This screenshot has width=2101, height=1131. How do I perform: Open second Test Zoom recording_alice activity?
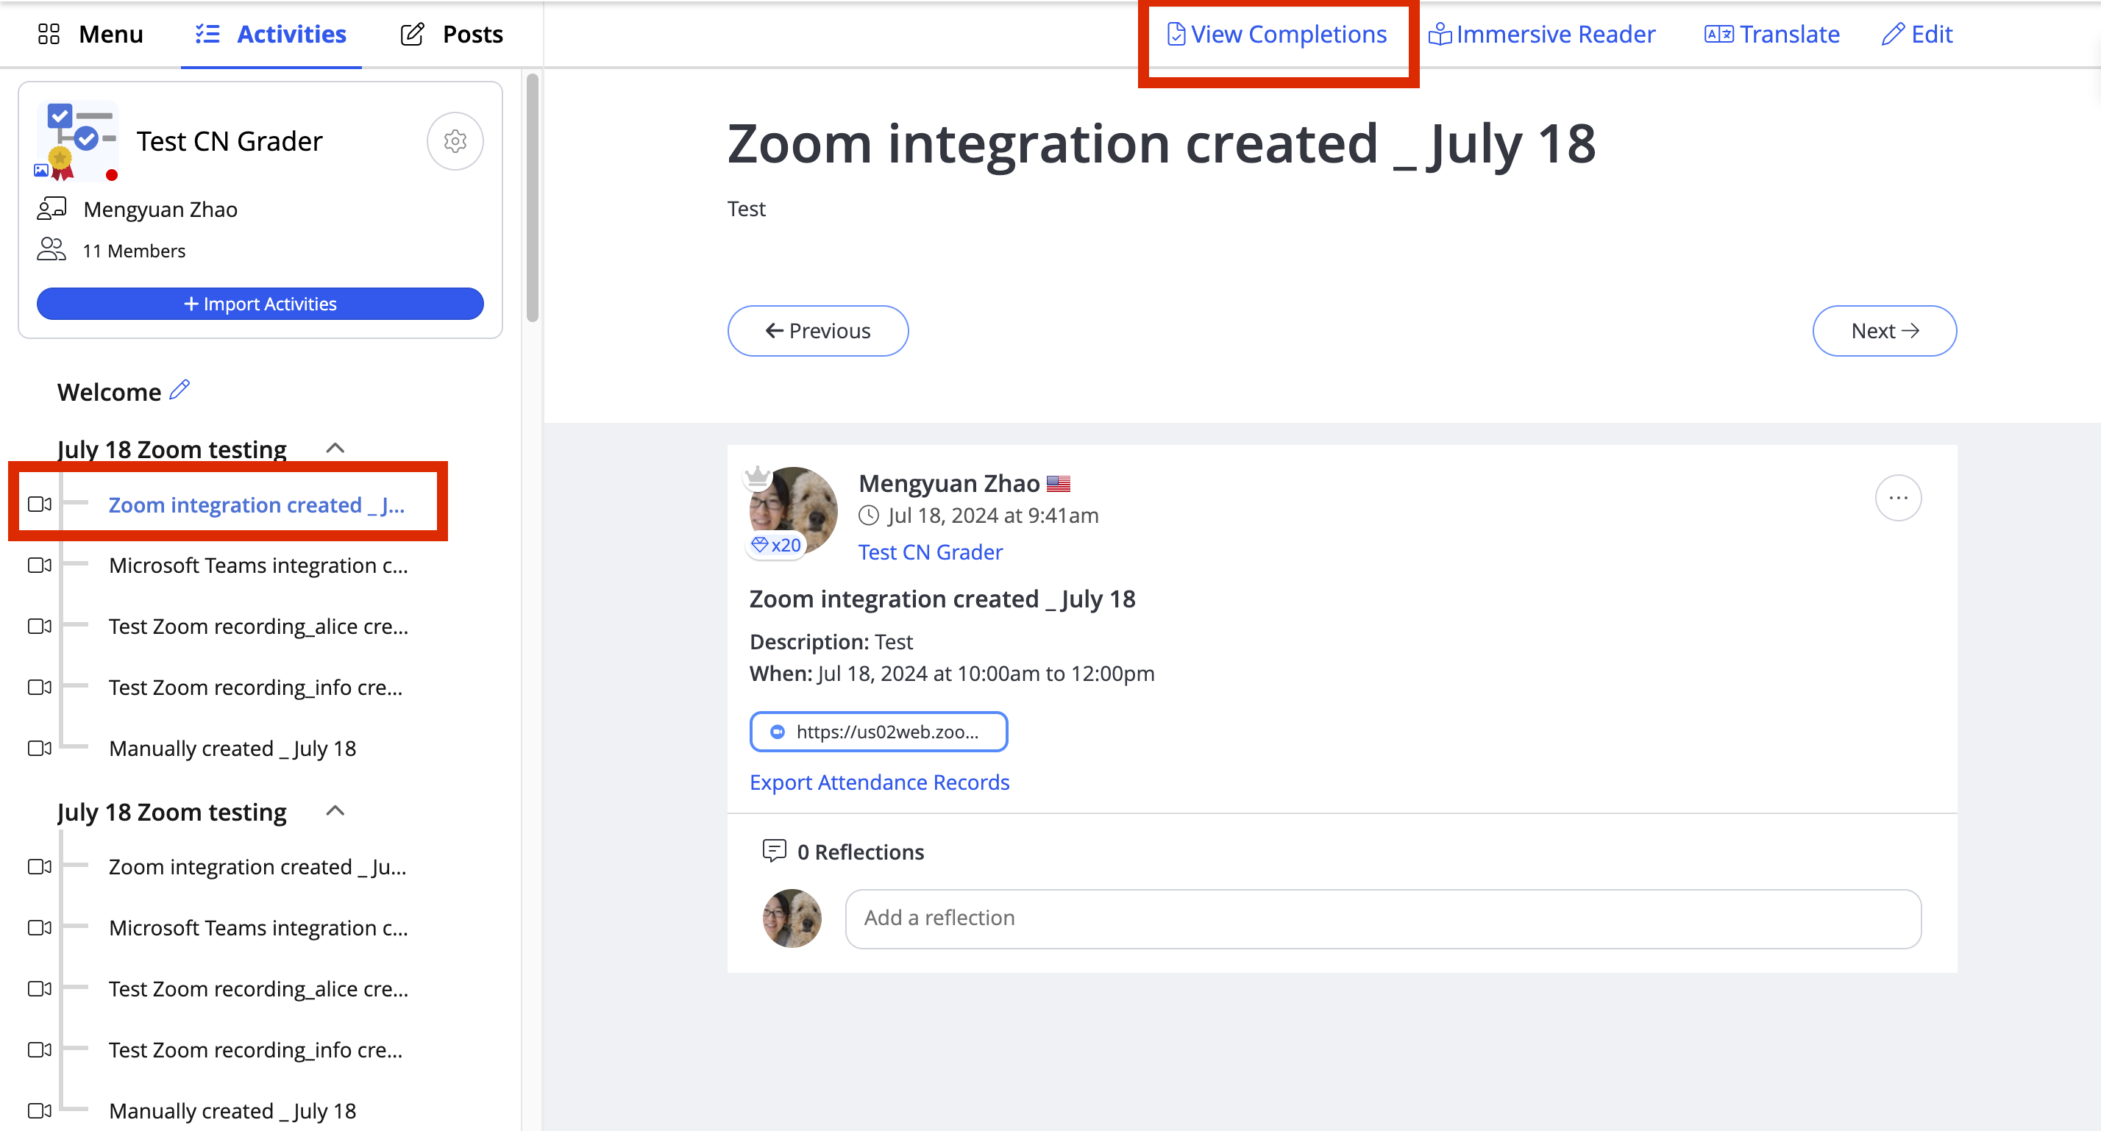click(x=258, y=989)
